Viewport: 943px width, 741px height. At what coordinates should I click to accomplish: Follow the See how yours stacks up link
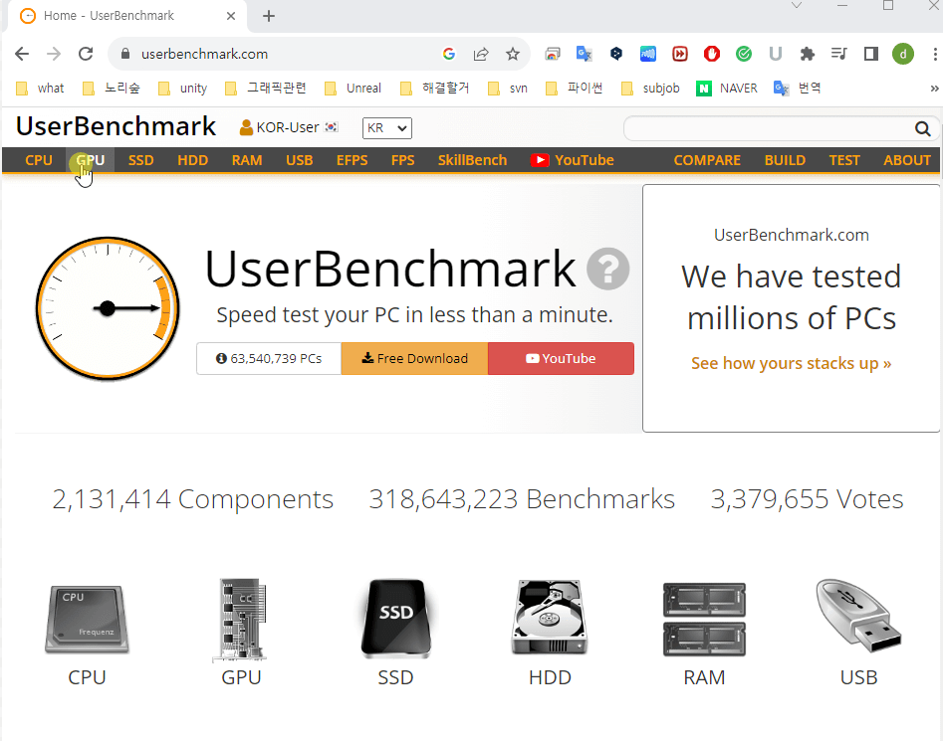pos(791,363)
